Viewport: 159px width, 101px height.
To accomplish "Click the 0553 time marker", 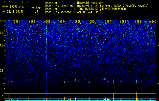I will click(x=47, y=22).
